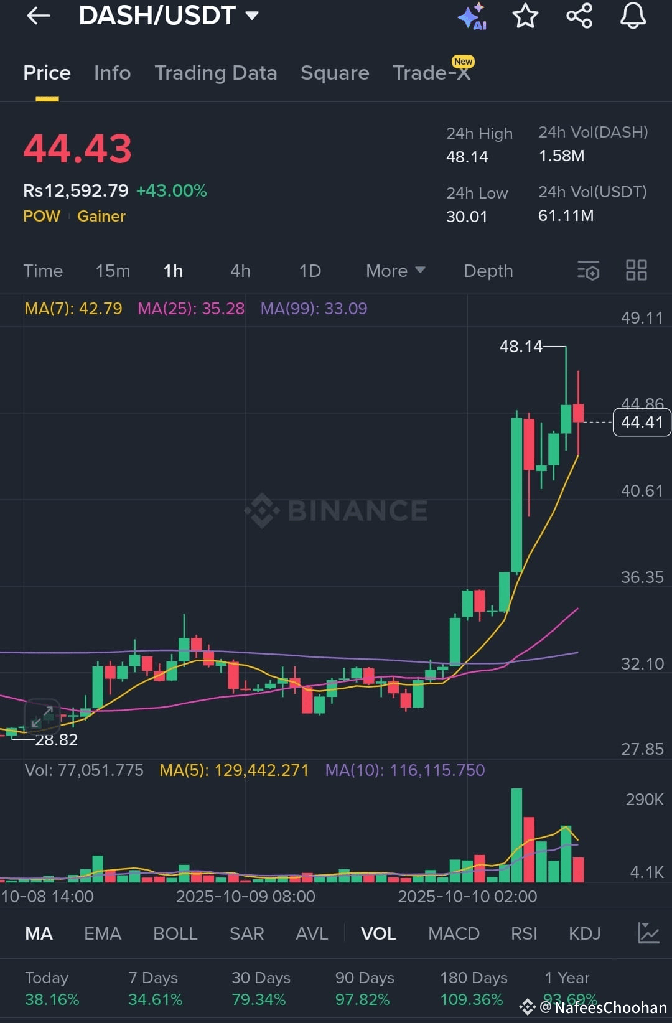Select the 1D interval
The height and width of the screenshot is (1023, 672).
point(310,271)
